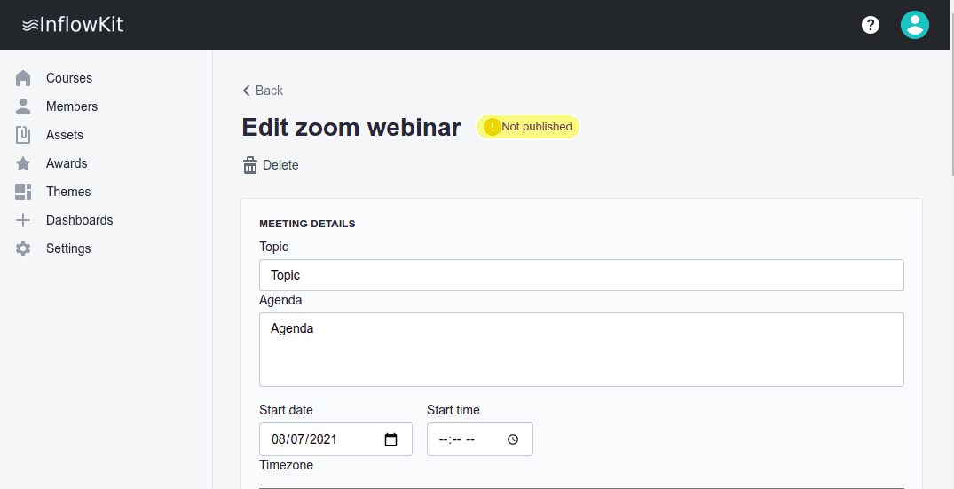The height and width of the screenshot is (489, 954).
Task: Focus the Topic input field
Action: (581, 275)
